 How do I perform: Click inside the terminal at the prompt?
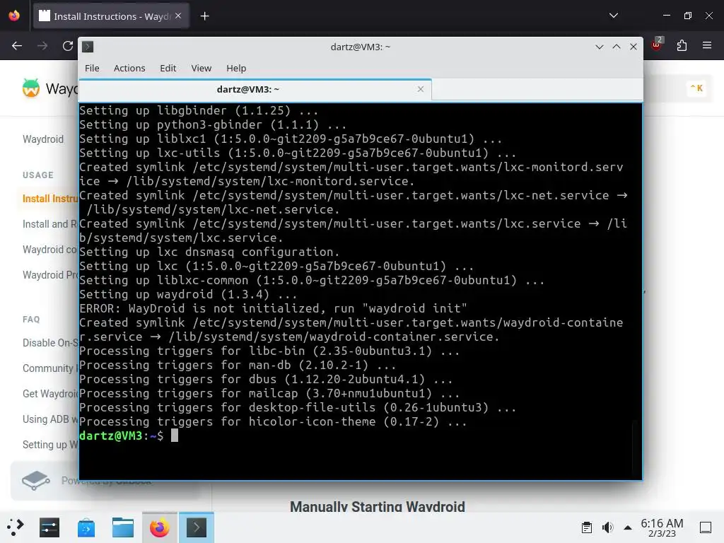click(x=175, y=436)
